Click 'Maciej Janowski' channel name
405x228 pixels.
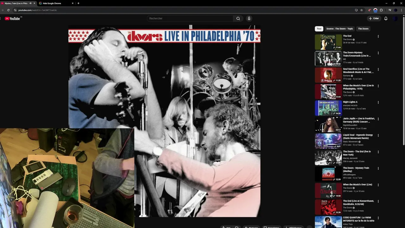(350, 158)
